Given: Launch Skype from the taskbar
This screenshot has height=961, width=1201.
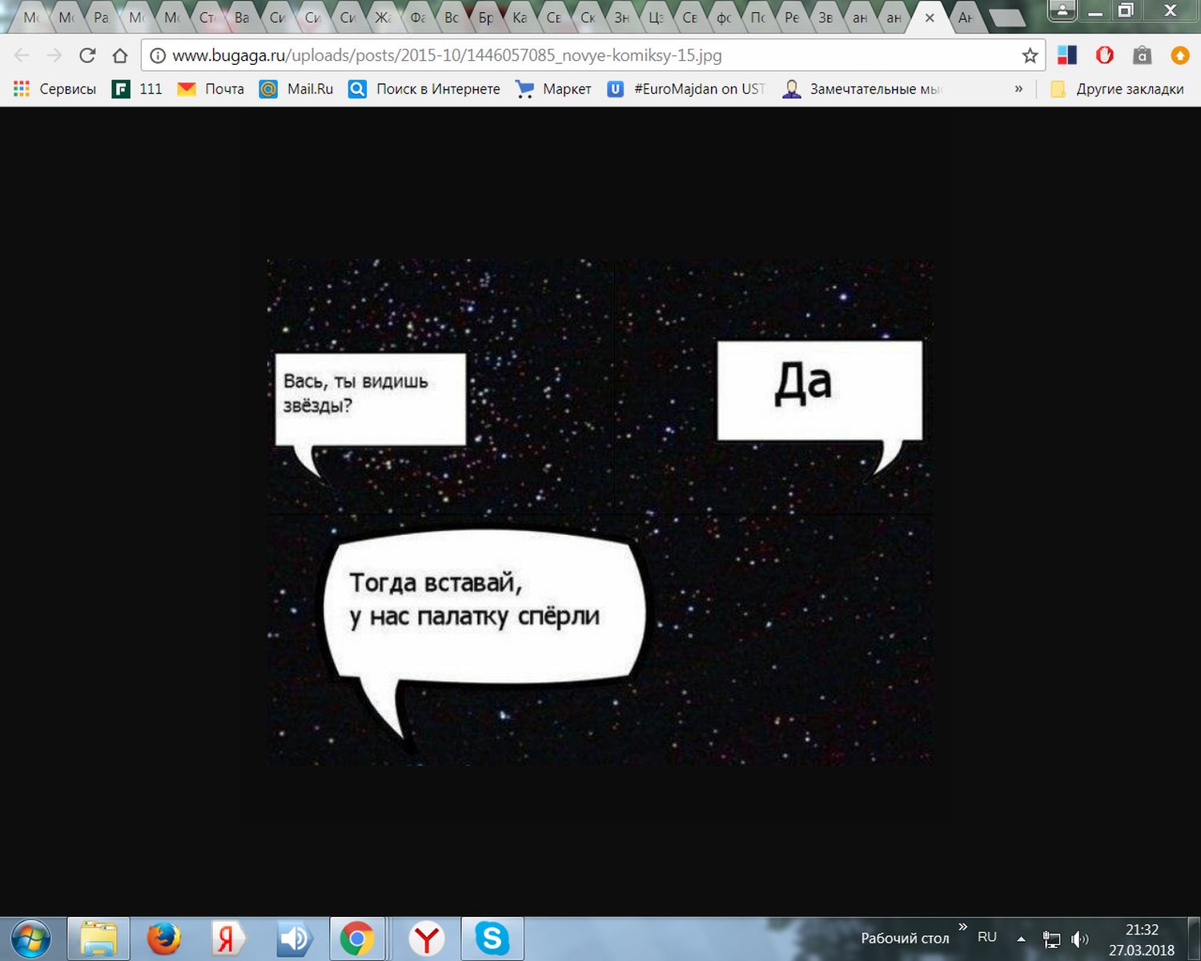Looking at the screenshot, I should [x=492, y=939].
